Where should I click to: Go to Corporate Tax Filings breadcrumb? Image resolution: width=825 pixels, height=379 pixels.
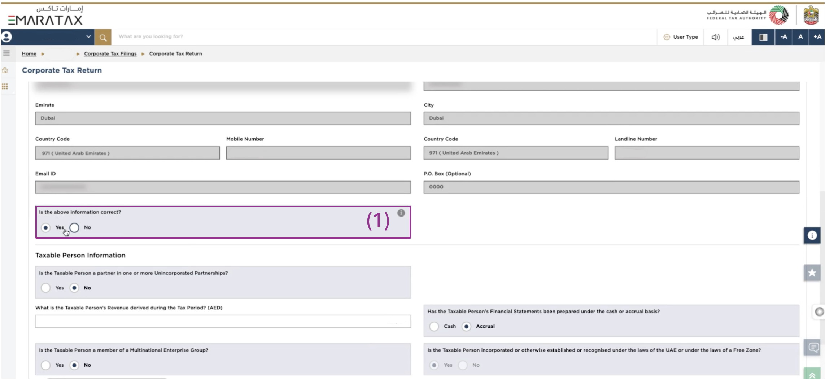point(110,54)
